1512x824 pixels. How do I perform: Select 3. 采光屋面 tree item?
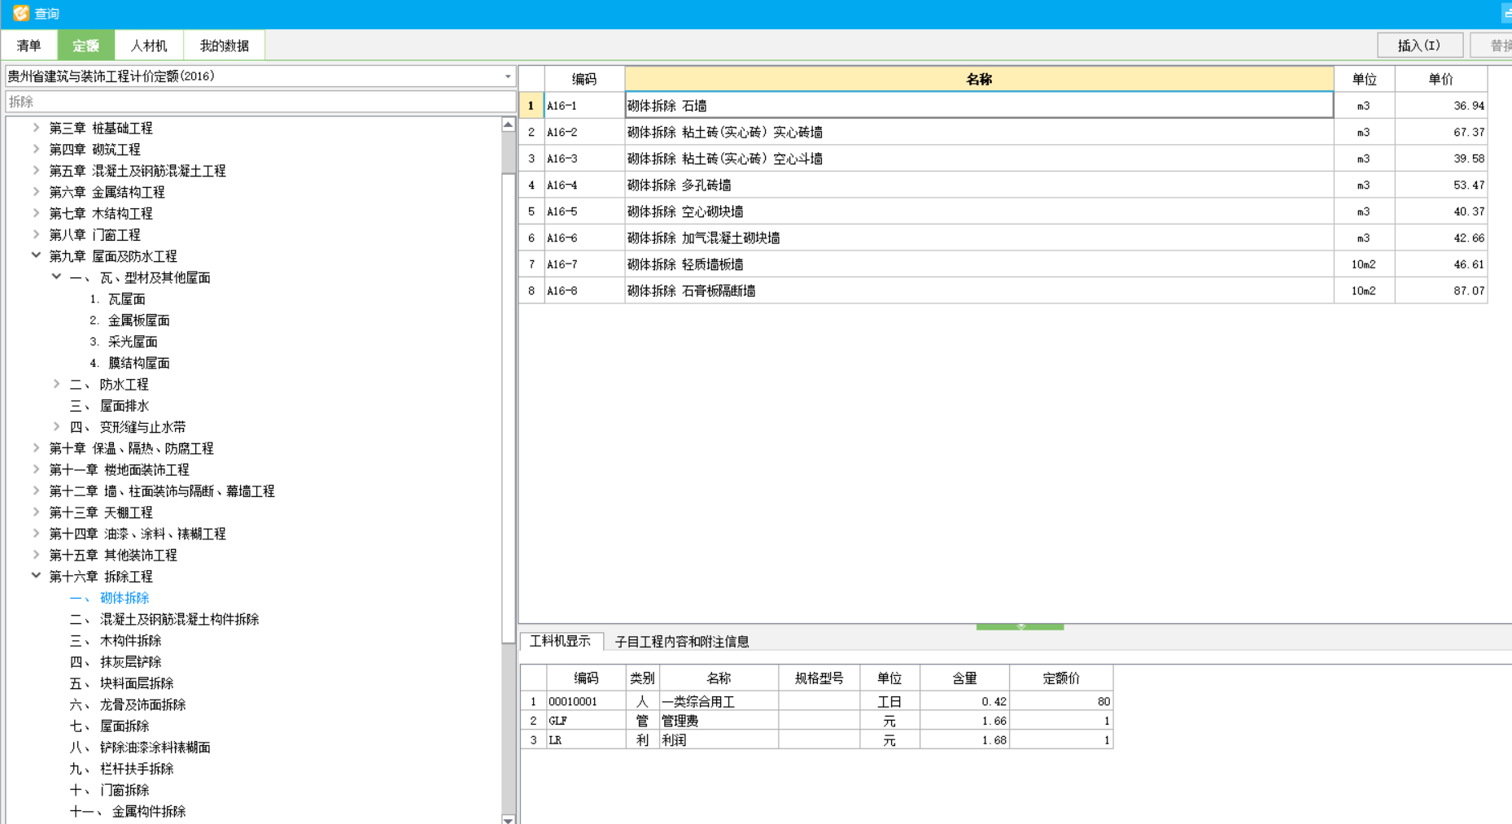124,342
